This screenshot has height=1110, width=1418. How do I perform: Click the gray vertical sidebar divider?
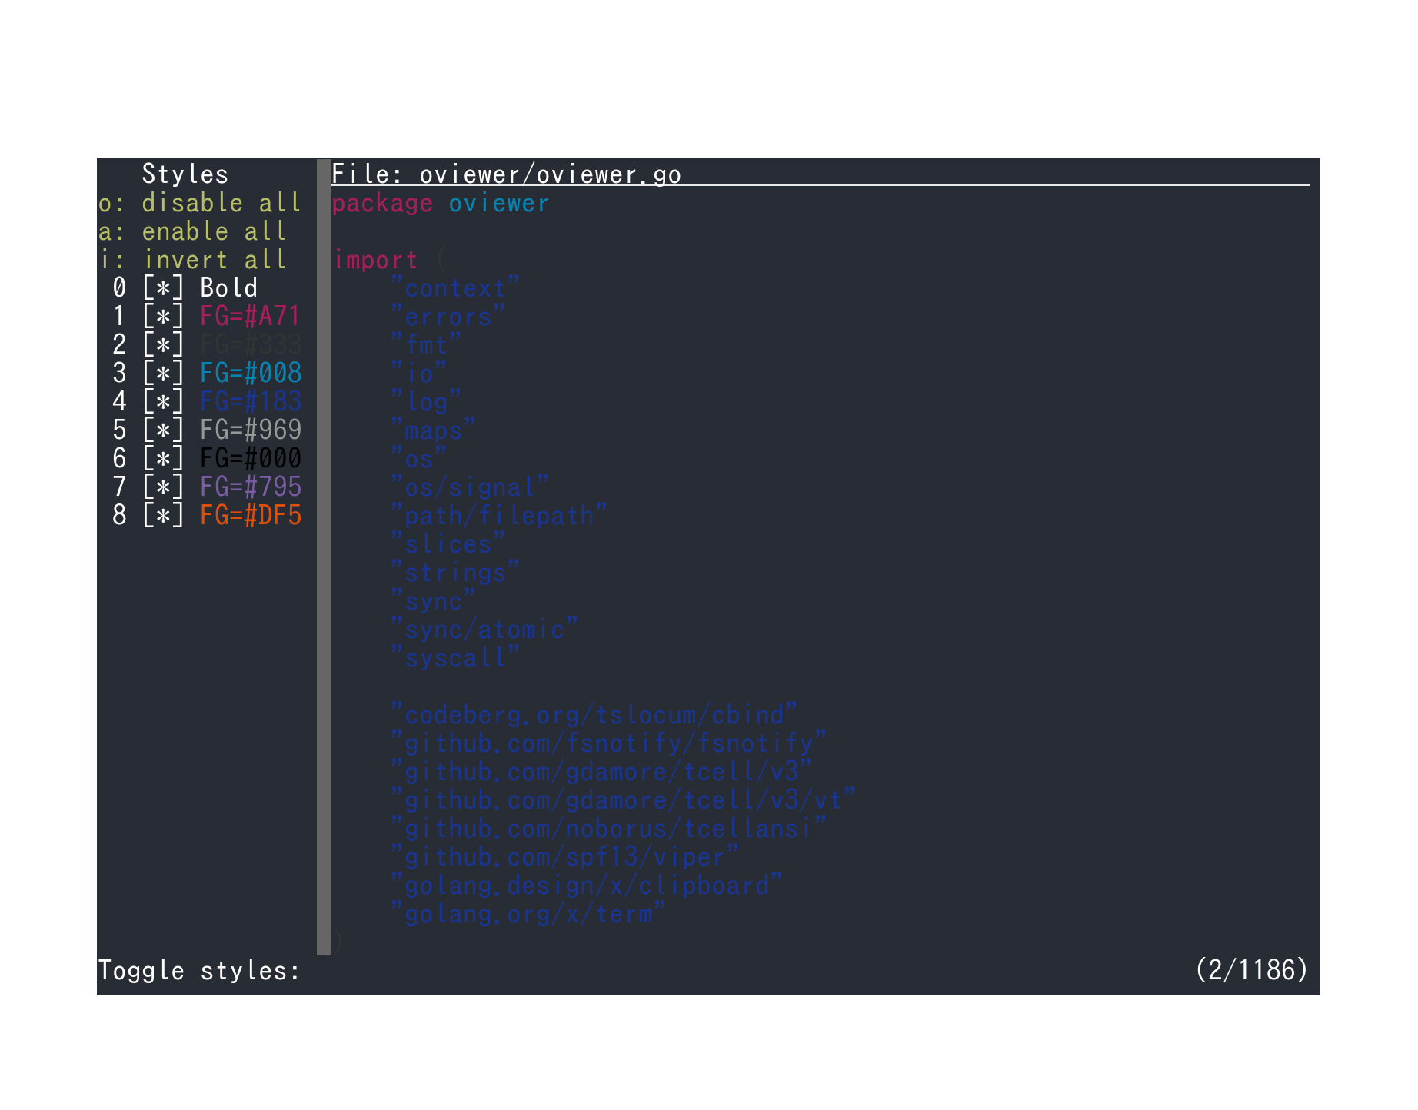tap(324, 557)
